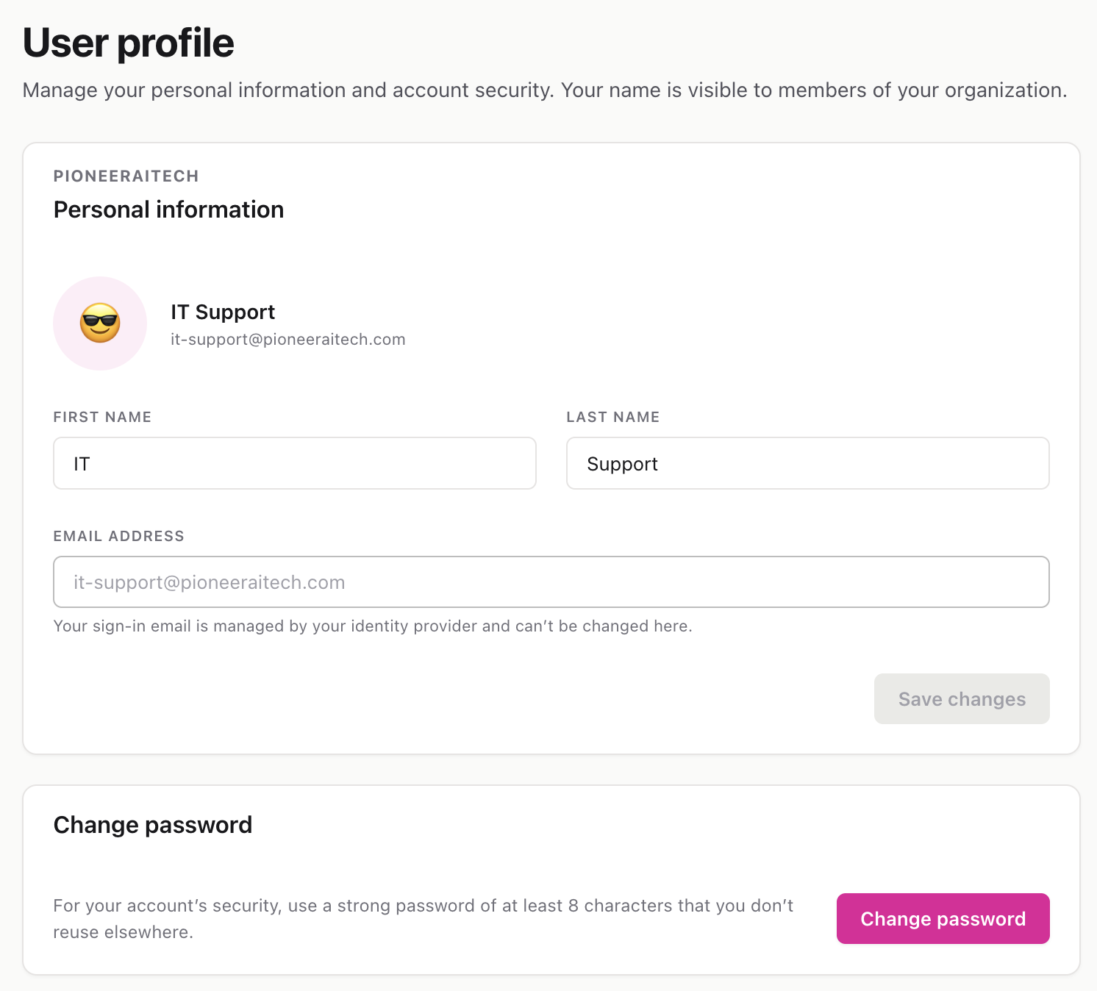Focus the Last Name input containing Support
Viewport: 1097px width, 991px height.
point(808,463)
